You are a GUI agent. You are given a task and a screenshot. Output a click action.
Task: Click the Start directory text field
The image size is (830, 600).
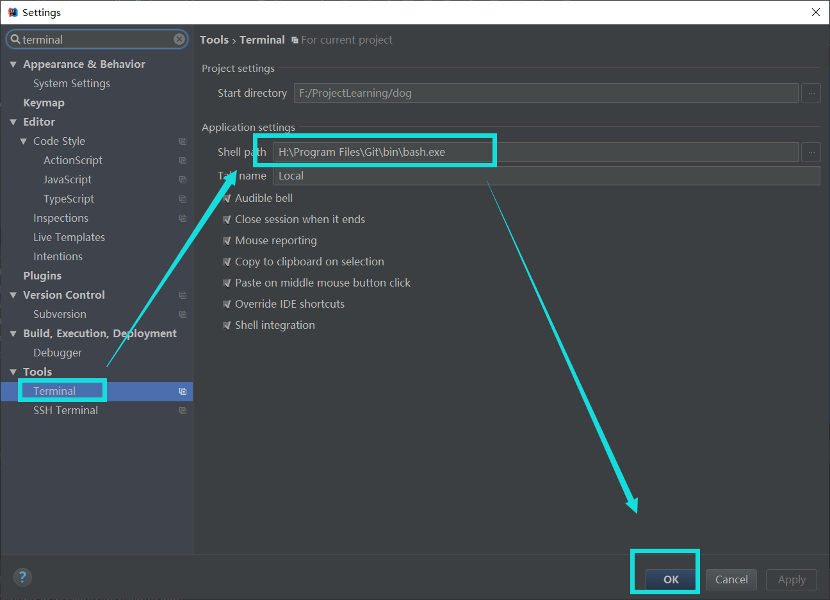[546, 93]
